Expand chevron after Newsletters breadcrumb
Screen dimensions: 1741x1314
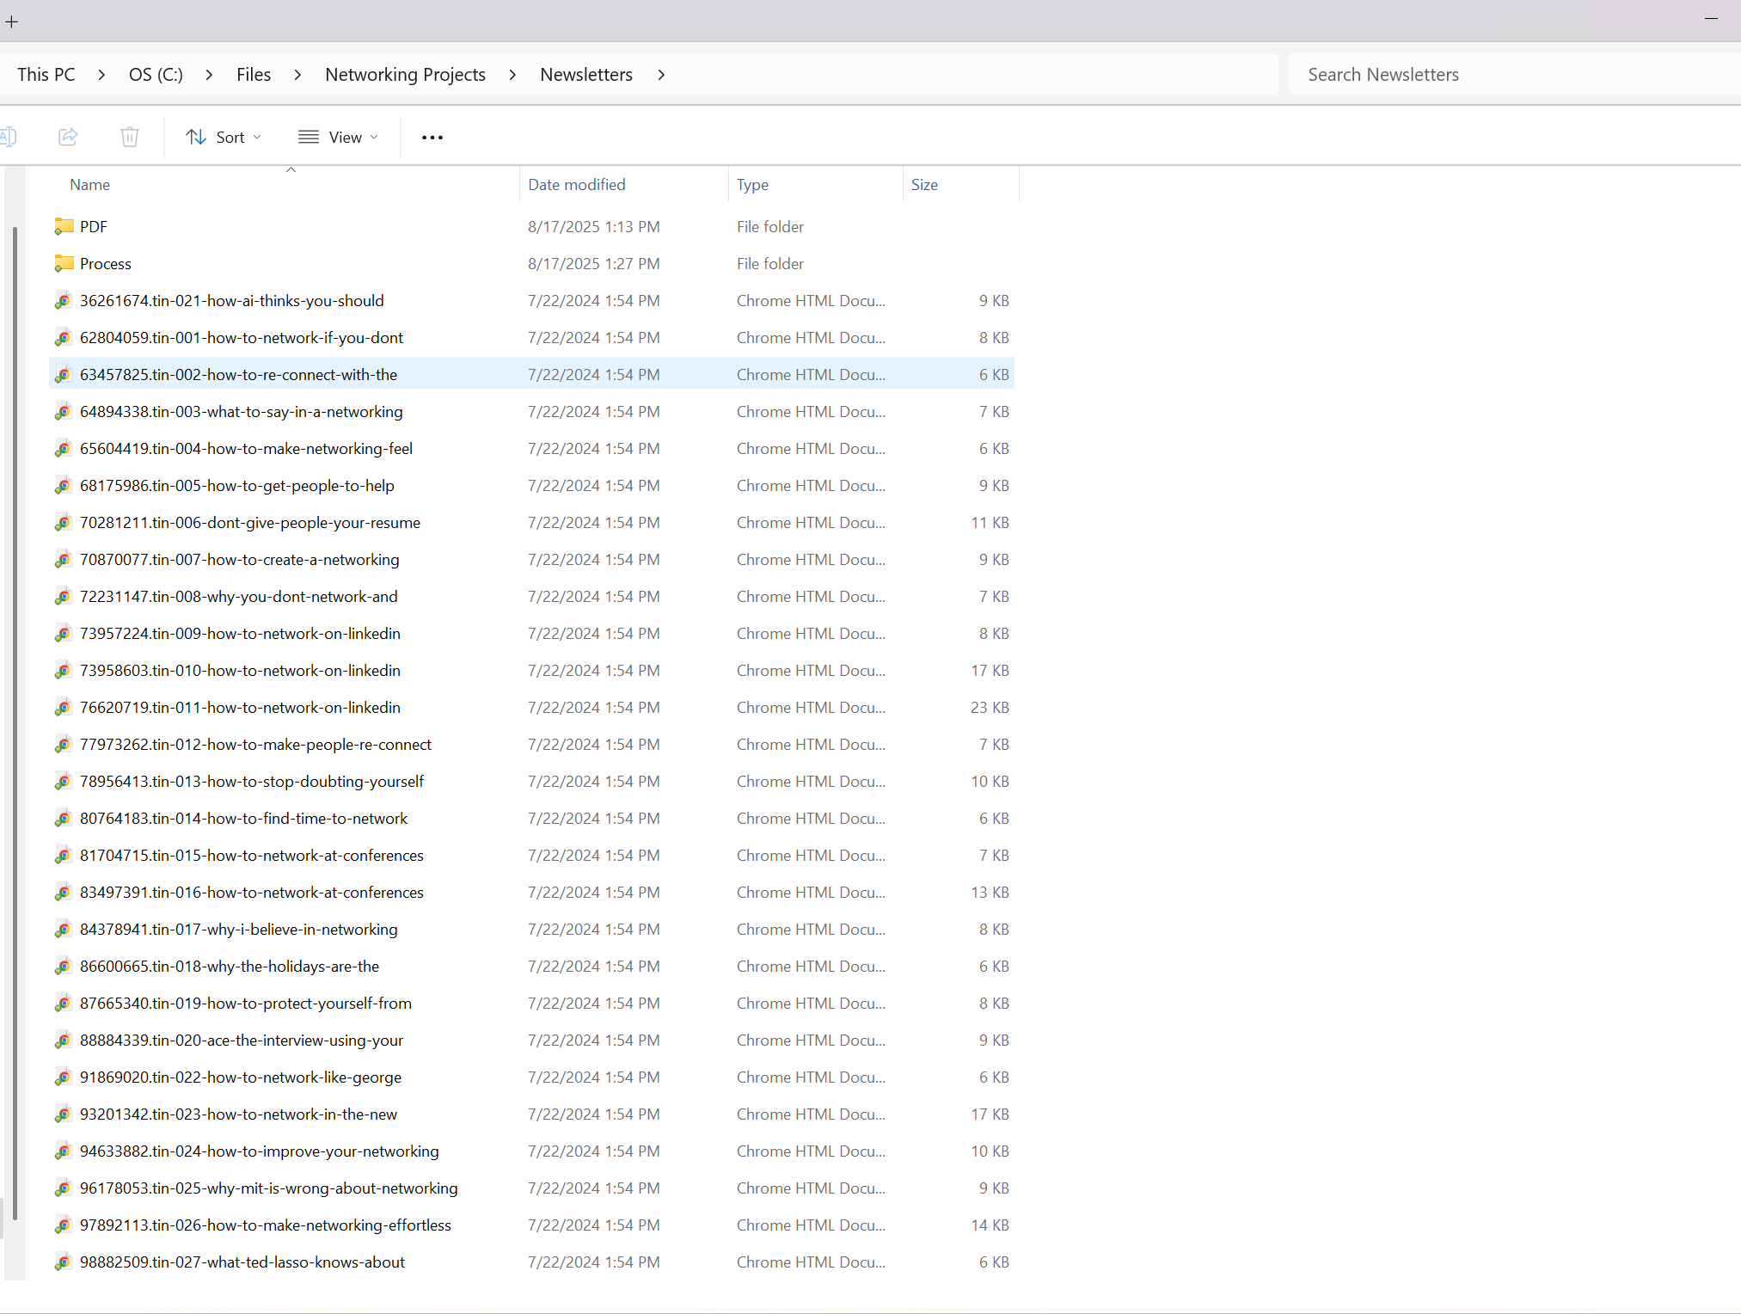click(661, 75)
